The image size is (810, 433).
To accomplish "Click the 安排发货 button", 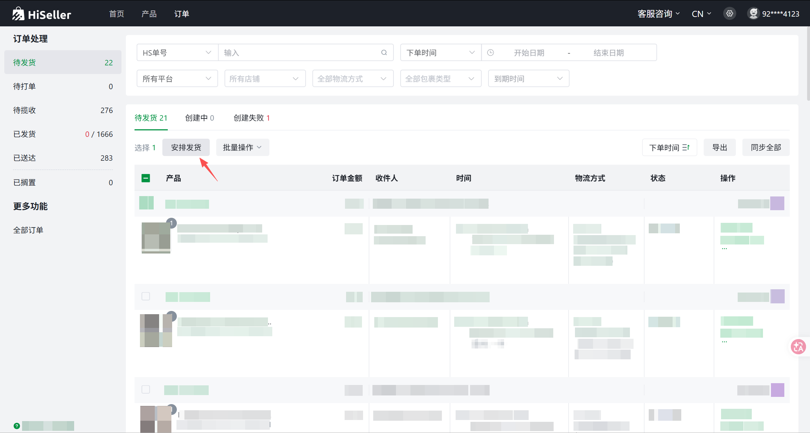I will [186, 147].
